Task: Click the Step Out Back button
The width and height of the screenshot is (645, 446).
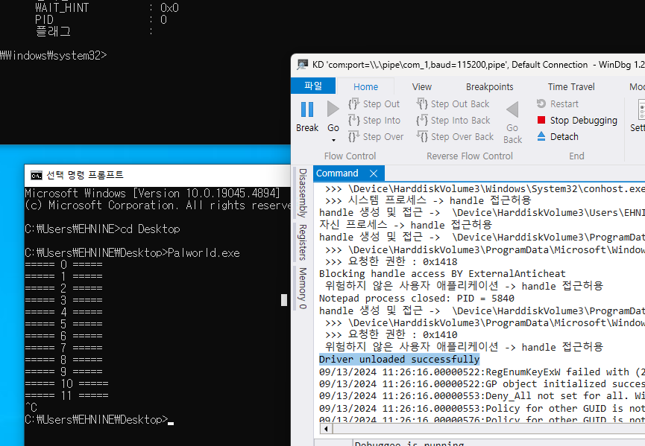Action: [x=453, y=104]
